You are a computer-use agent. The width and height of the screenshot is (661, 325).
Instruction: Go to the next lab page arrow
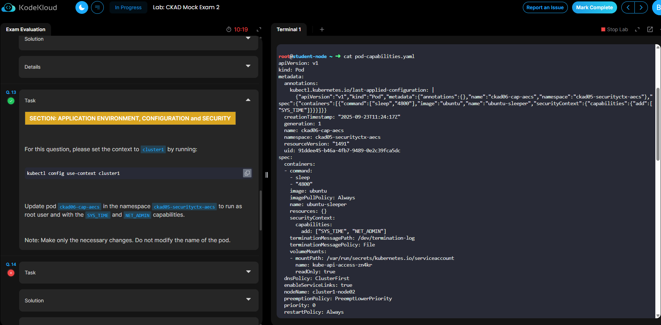[641, 7]
